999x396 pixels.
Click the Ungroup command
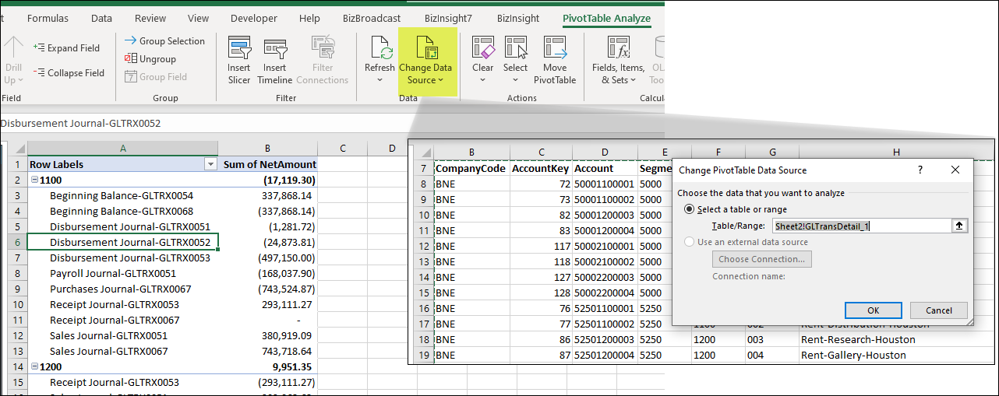tap(150, 59)
